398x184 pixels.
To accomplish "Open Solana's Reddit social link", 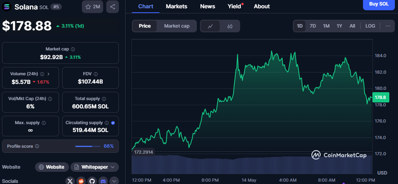I will tap(81, 181).
